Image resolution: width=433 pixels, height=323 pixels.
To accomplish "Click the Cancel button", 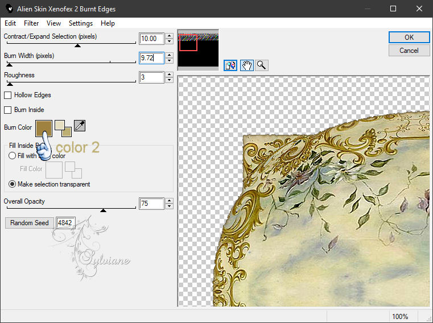I will pos(409,51).
